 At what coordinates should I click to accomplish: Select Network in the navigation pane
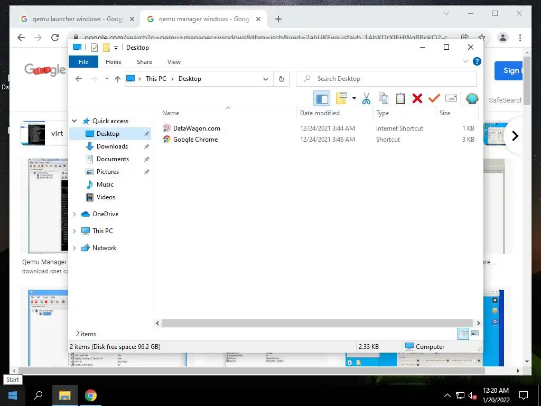pos(104,248)
